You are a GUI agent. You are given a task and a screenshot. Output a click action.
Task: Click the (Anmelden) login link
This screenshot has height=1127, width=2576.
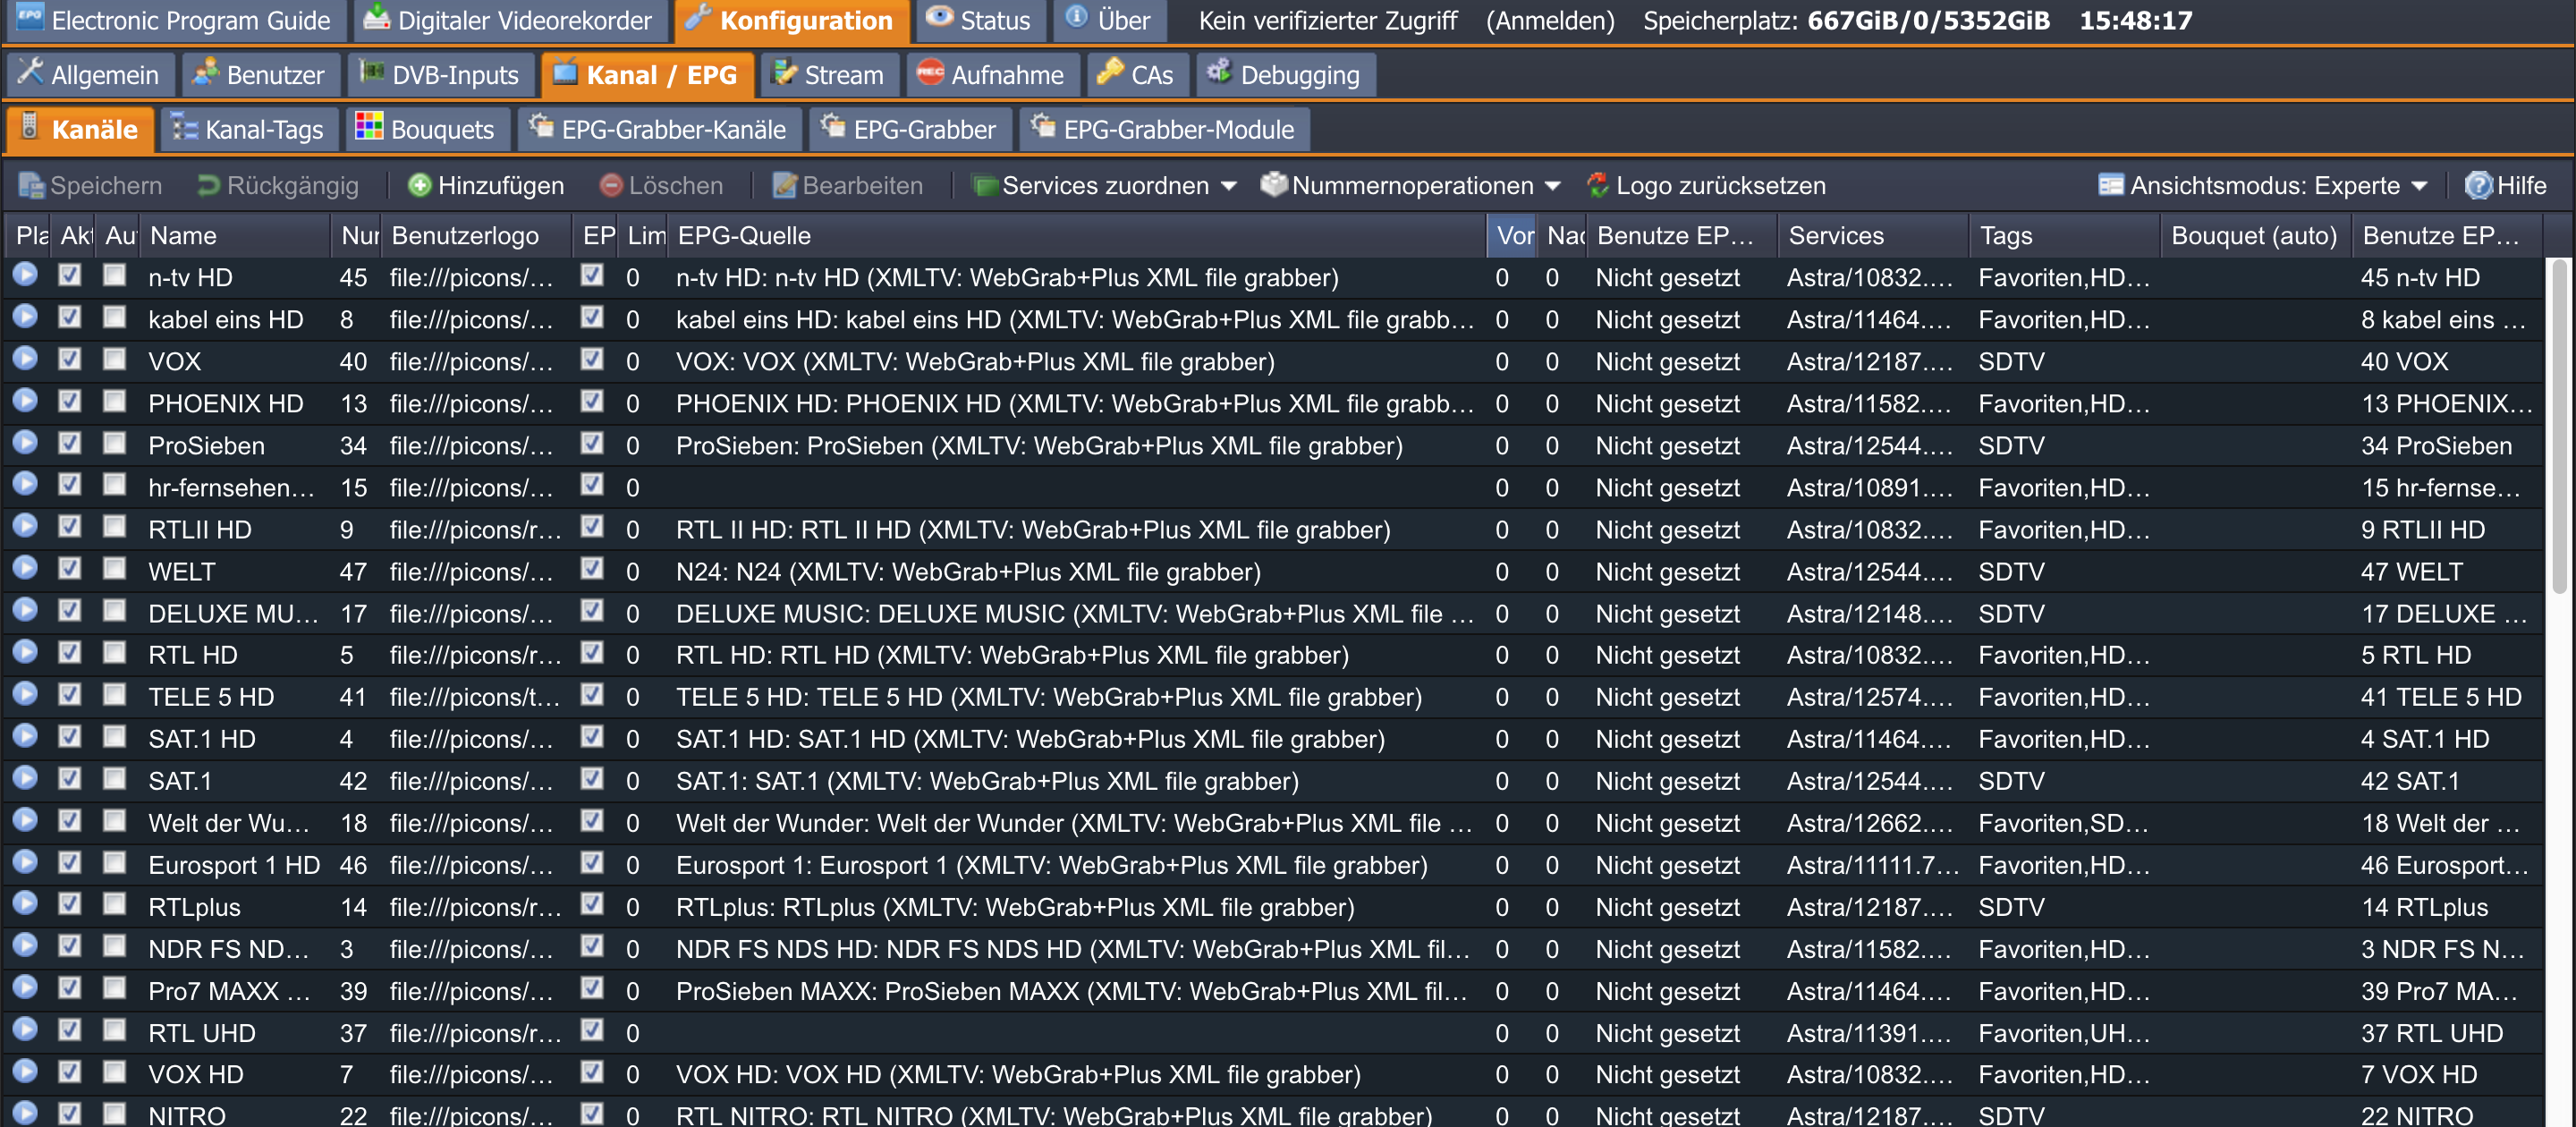[x=1549, y=21]
